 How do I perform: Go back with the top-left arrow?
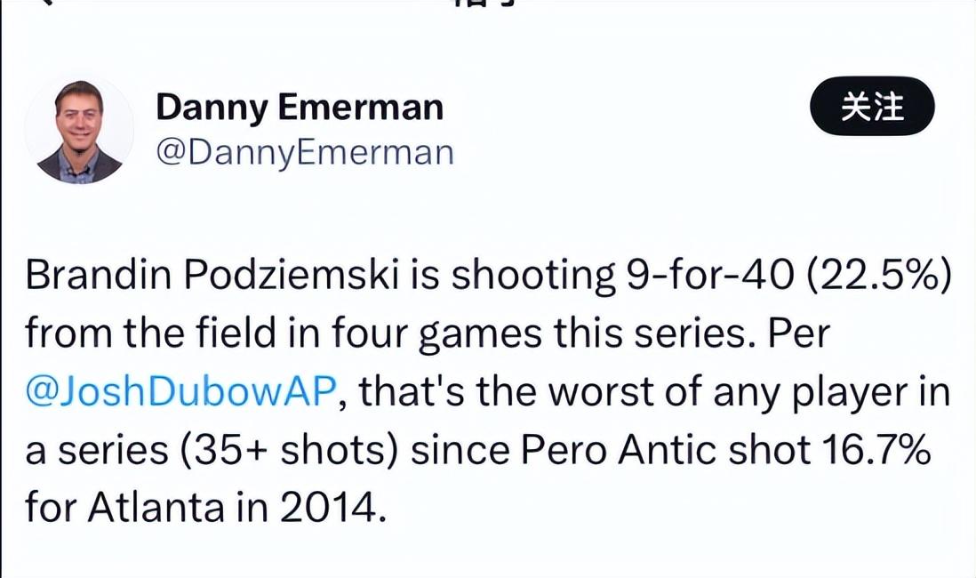click(x=44, y=4)
